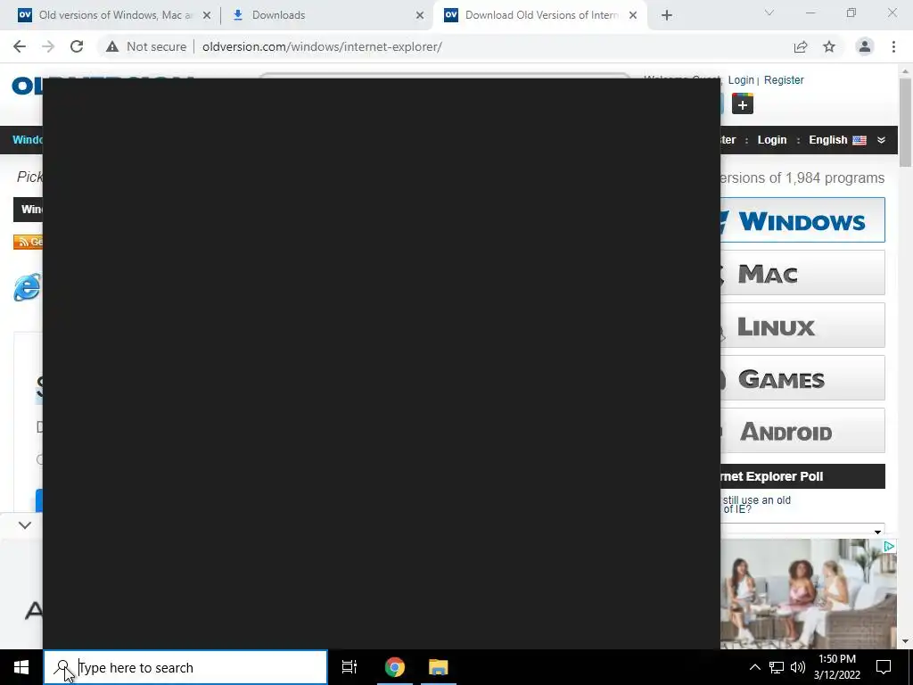The width and height of the screenshot is (913, 685).
Task: Open the Login link at top
Action: pyautogui.click(x=741, y=79)
